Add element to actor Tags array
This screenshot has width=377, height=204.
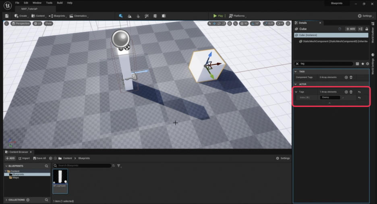[x=346, y=92]
